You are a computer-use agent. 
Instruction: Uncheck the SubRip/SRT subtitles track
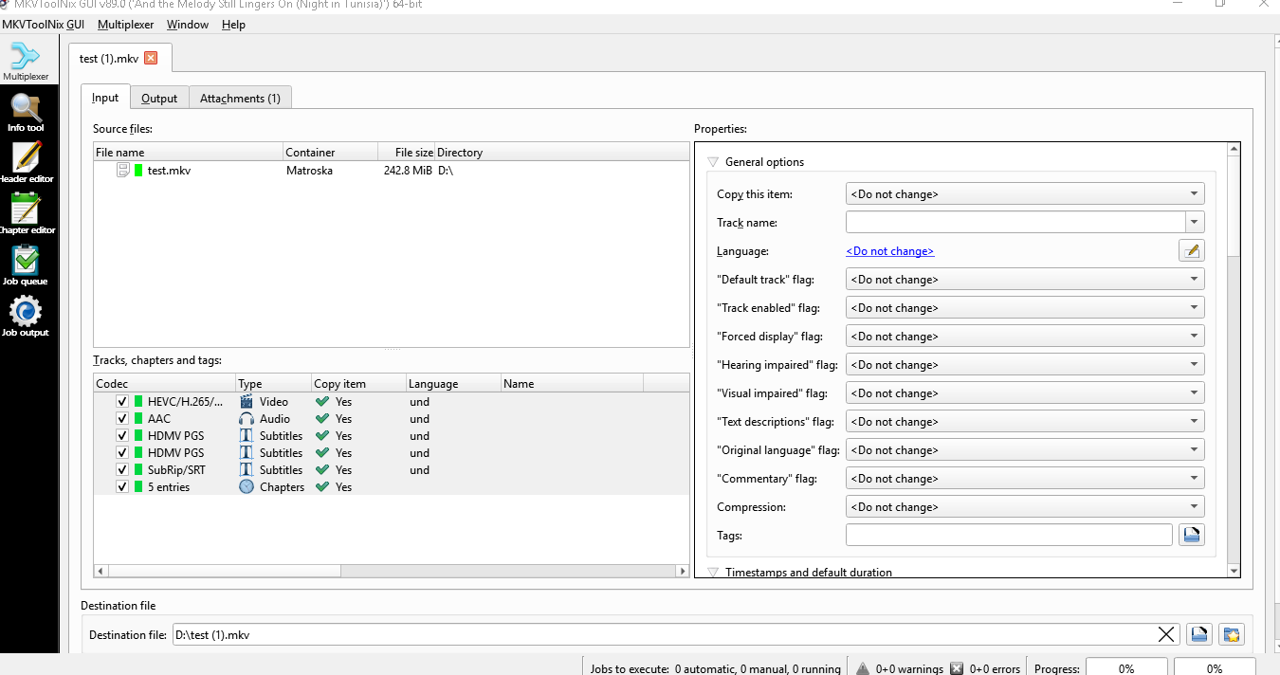(121, 470)
